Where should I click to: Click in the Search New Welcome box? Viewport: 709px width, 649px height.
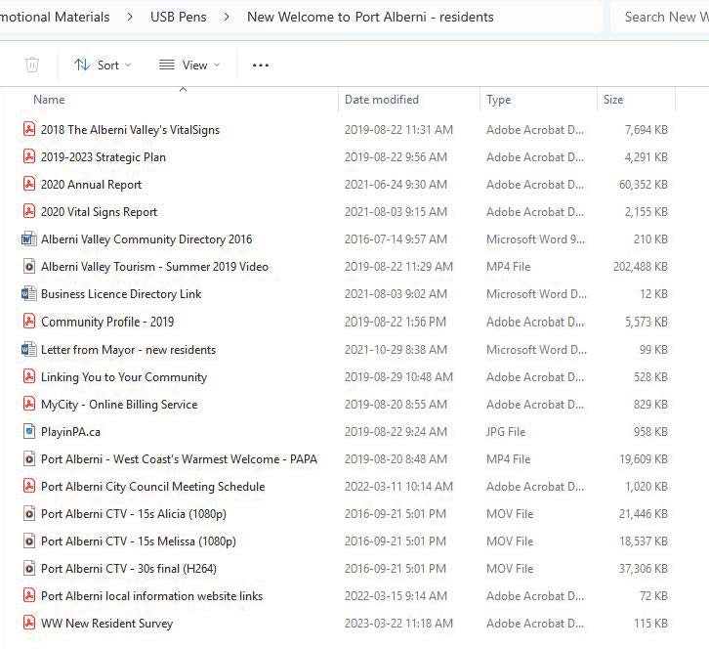click(660, 17)
